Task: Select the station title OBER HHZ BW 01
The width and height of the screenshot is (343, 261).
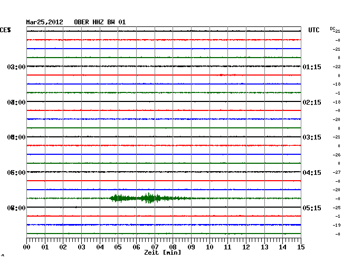Action: point(100,22)
